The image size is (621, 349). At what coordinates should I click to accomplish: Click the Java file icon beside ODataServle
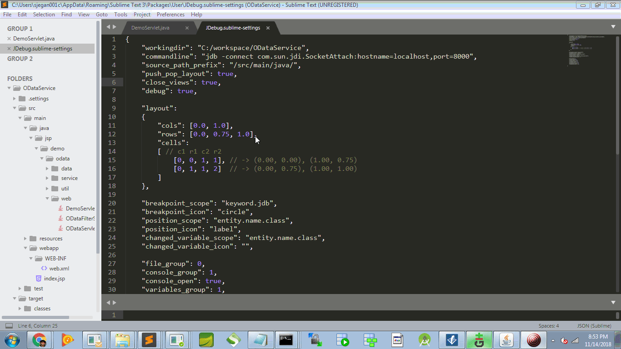pyautogui.click(x=60, y=229)
